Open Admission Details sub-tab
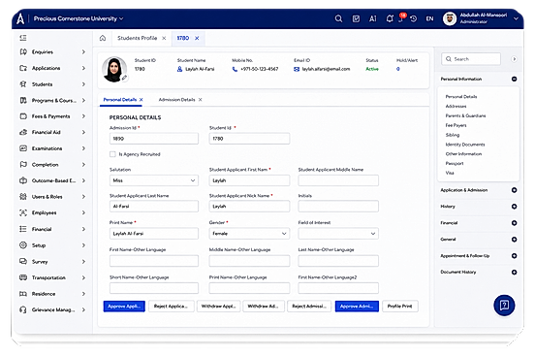The width and height of the screenshot is (535, 357). click(176, 100)
